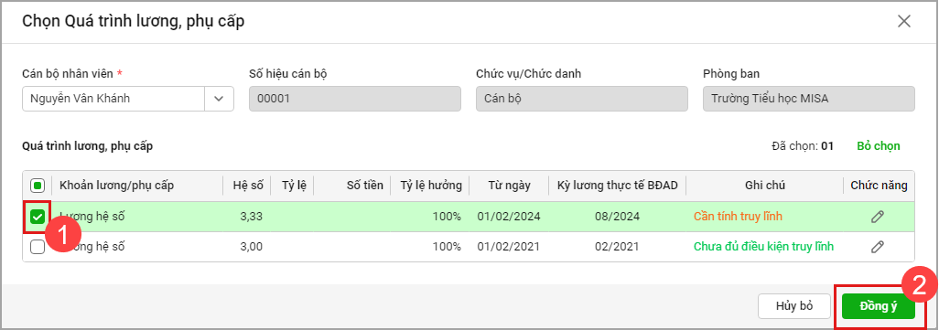The height and width of the screenshot is (330, 939).
Task: Check the 01/02/2021 salary row checkbox
Action: coord(38,246)
